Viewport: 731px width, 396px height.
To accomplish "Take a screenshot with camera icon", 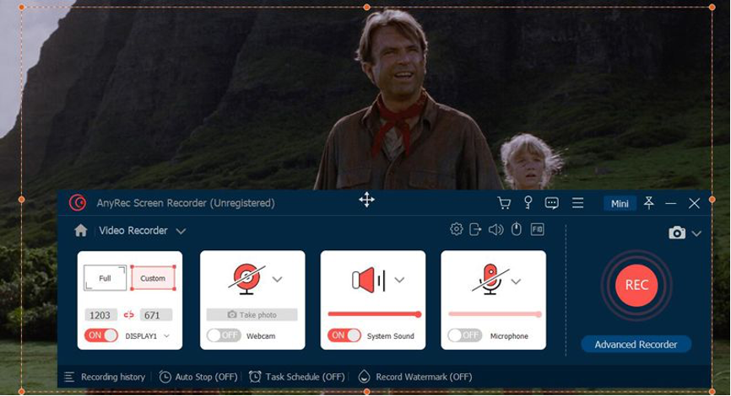I will (677, 233).
